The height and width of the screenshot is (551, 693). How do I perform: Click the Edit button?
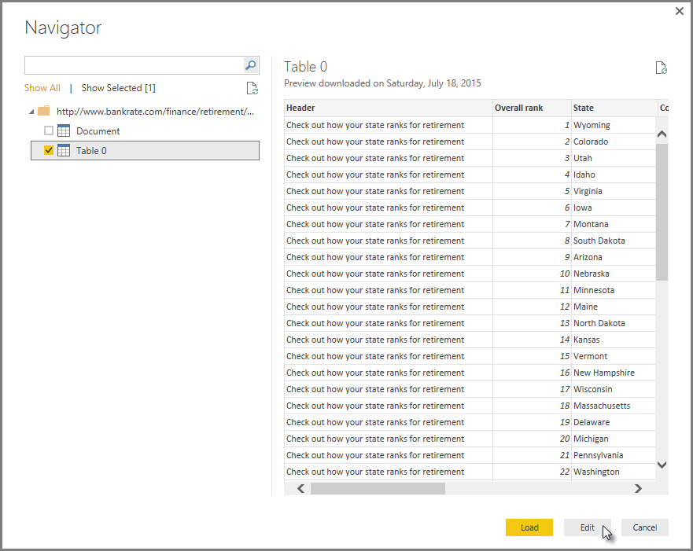tap(588, 527)
